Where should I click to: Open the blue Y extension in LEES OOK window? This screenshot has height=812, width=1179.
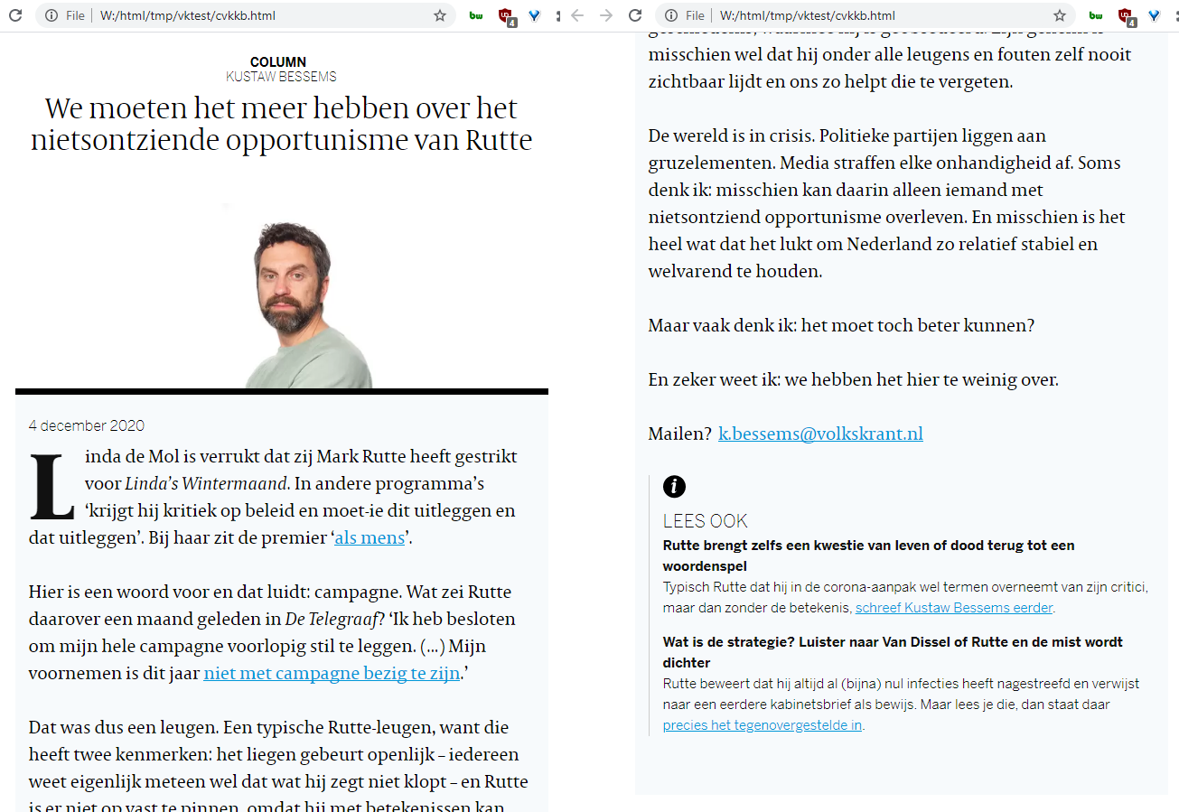click(1154, 15)
